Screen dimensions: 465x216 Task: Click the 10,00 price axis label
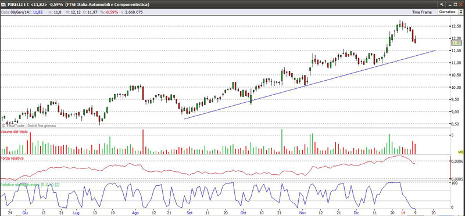[x=456, y=87]
